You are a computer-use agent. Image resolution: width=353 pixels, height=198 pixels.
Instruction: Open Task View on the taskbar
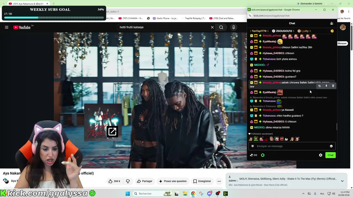(x=176, y=194)
